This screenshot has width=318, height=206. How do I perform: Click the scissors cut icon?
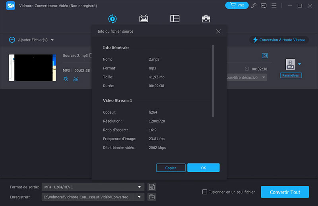[76, 79]
